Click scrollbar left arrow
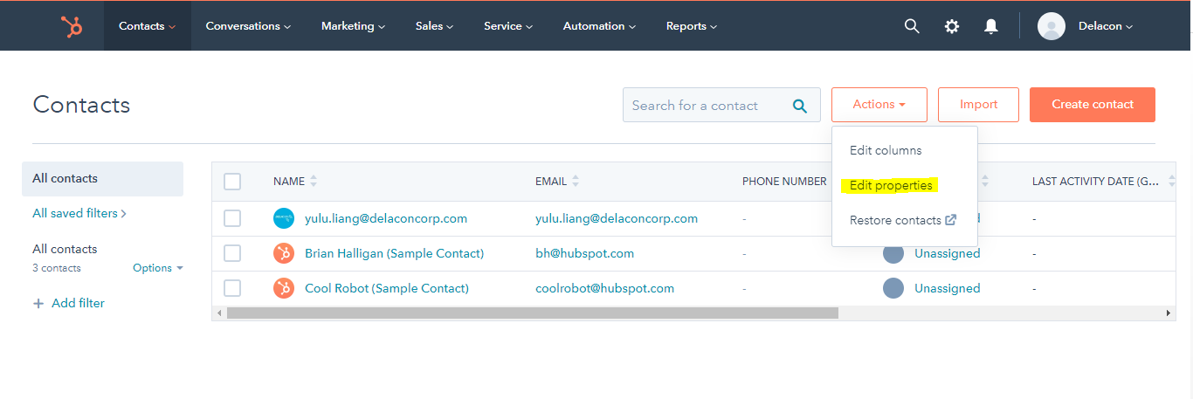1193x399 pixels. [x=218, y=313]
